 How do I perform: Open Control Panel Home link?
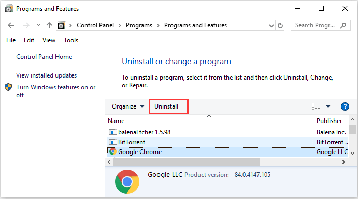[44, 57]
